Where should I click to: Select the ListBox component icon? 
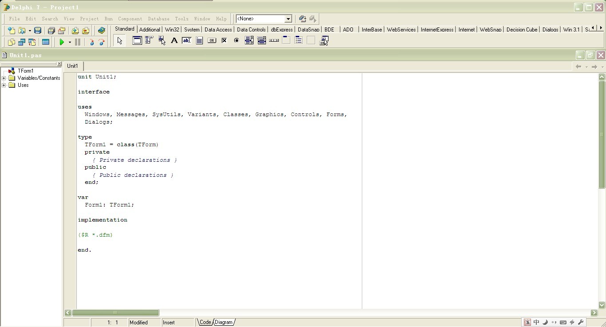point(249,40)
